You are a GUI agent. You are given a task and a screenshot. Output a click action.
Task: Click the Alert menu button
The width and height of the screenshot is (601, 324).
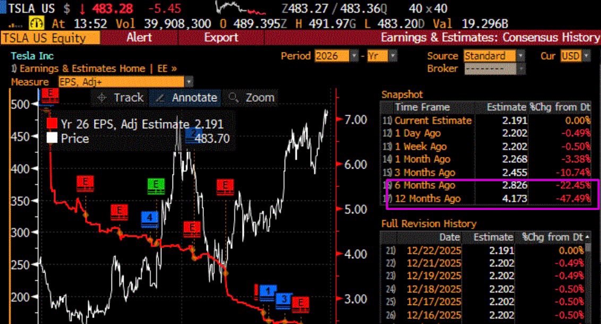click(x=139, y=38)
